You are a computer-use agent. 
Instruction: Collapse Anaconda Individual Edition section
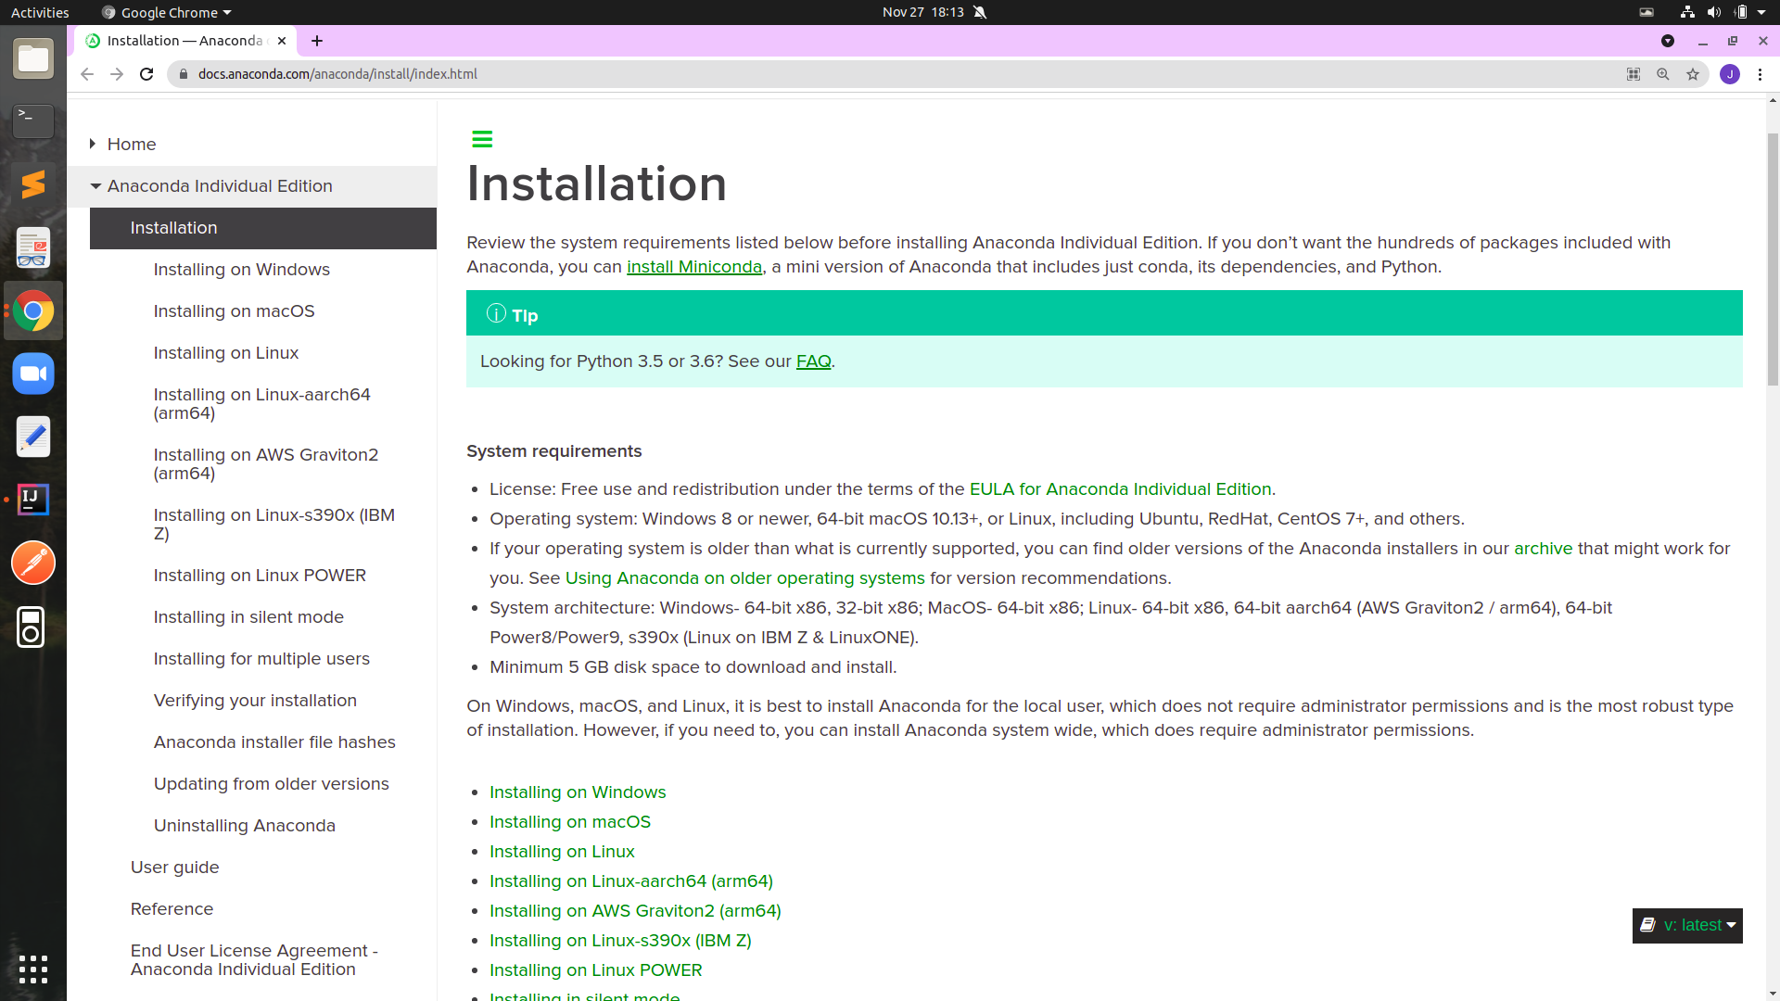95,186
